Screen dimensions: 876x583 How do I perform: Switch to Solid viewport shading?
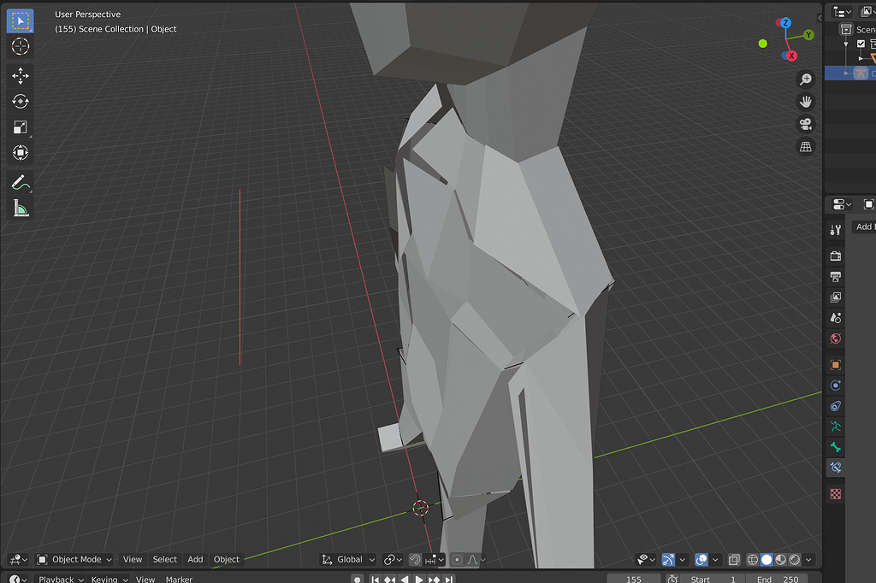pyautogui.click(x=766, y=560)
